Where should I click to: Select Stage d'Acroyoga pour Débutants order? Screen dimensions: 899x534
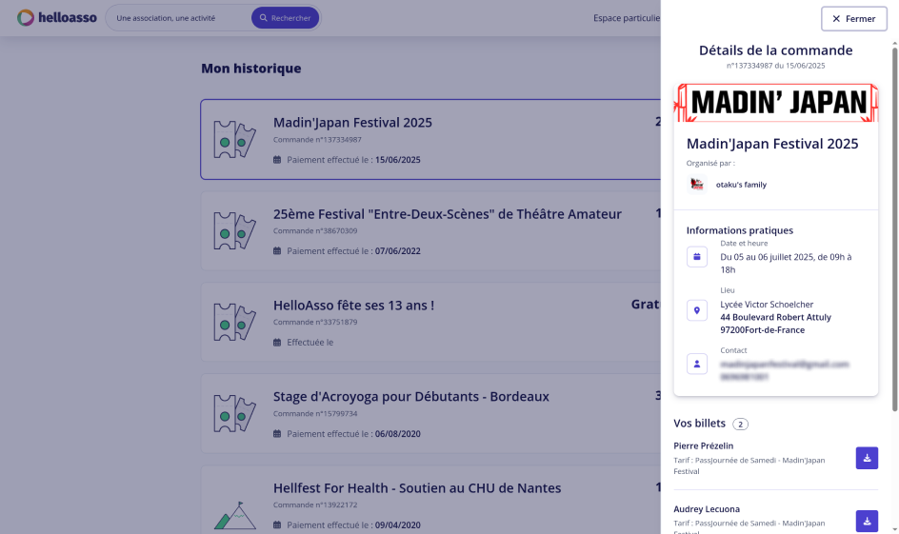410,397
